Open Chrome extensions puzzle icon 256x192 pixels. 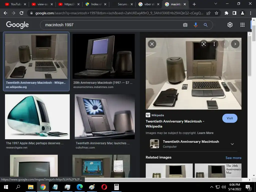pos(226,13)
